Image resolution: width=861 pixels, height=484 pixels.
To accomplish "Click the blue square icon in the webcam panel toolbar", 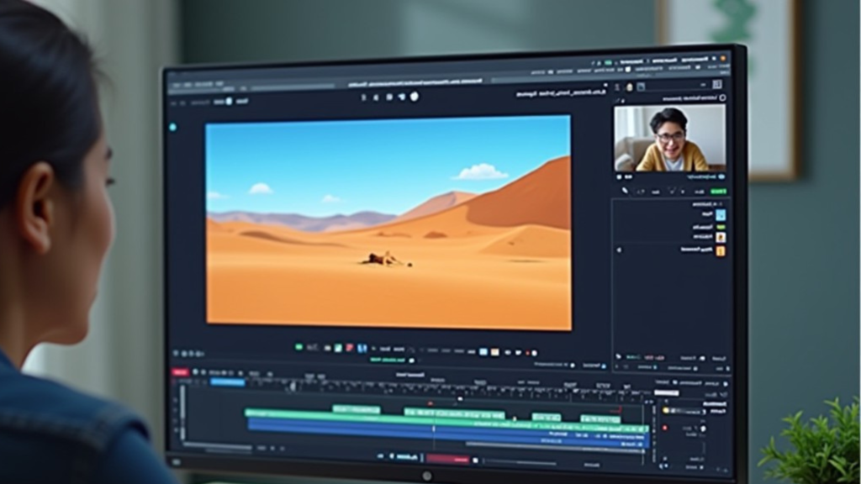I will [x=641, y=87].
